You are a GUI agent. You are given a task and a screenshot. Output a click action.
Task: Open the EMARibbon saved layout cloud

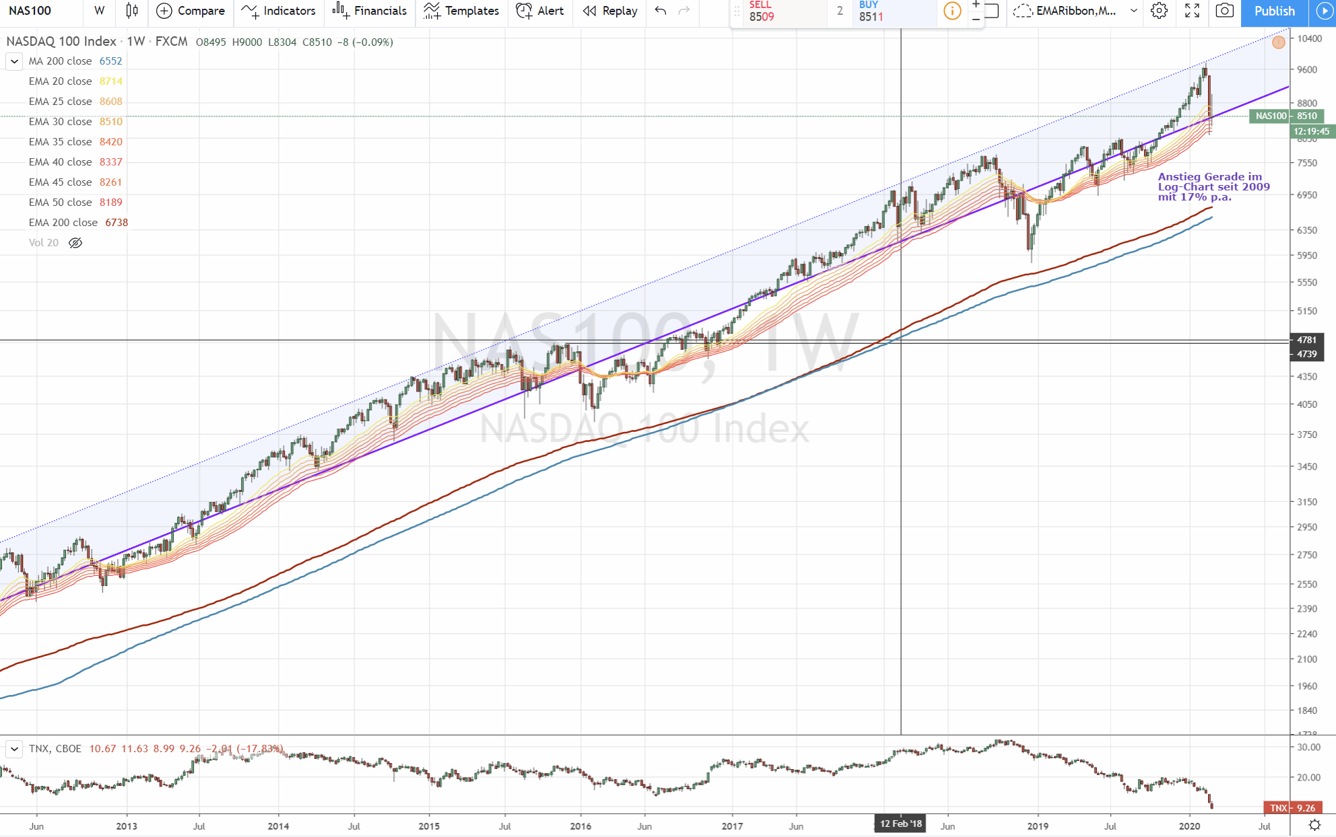[x=1065, y=11]
